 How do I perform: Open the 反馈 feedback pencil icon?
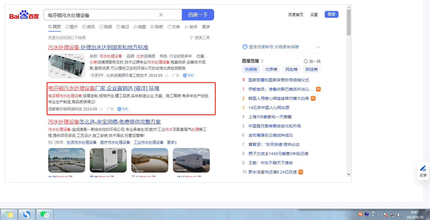(x=423, y=168)
